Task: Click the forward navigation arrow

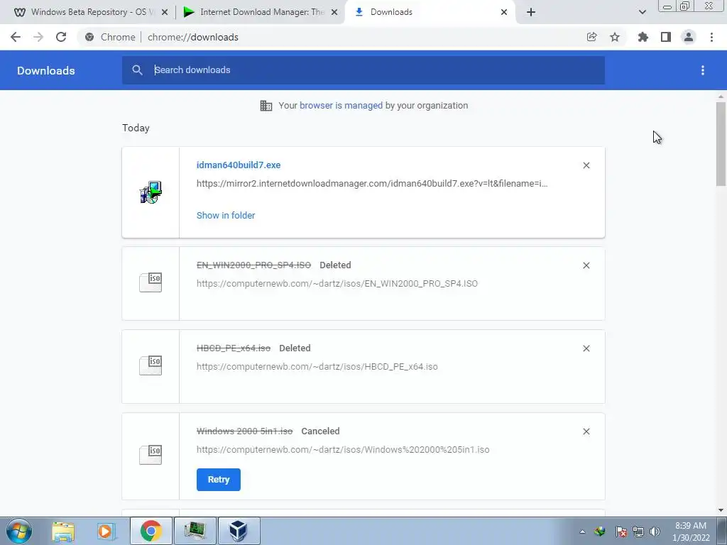Action: pos(38,37)
